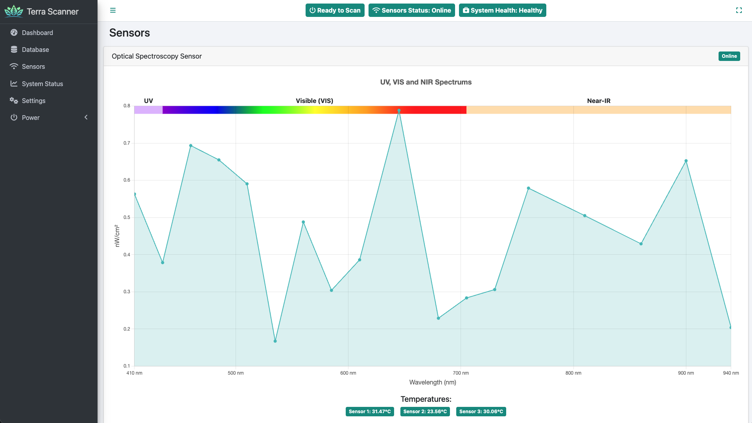View System Status using the chart icon
Screen dimensions: 752x423
[x=14, y=83]
